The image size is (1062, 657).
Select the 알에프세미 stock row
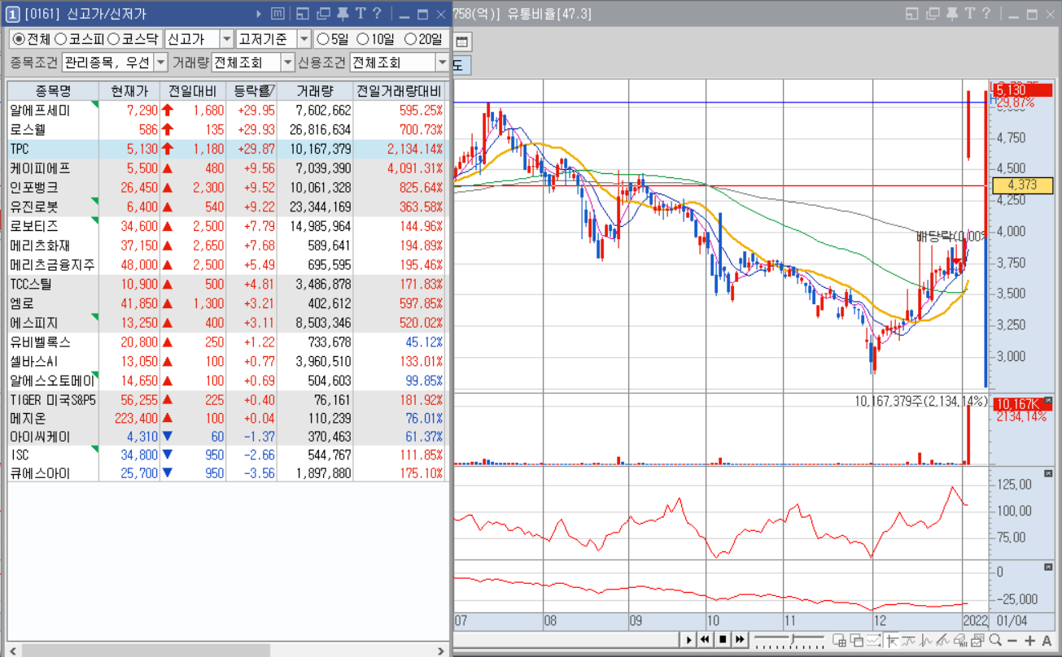227,110
